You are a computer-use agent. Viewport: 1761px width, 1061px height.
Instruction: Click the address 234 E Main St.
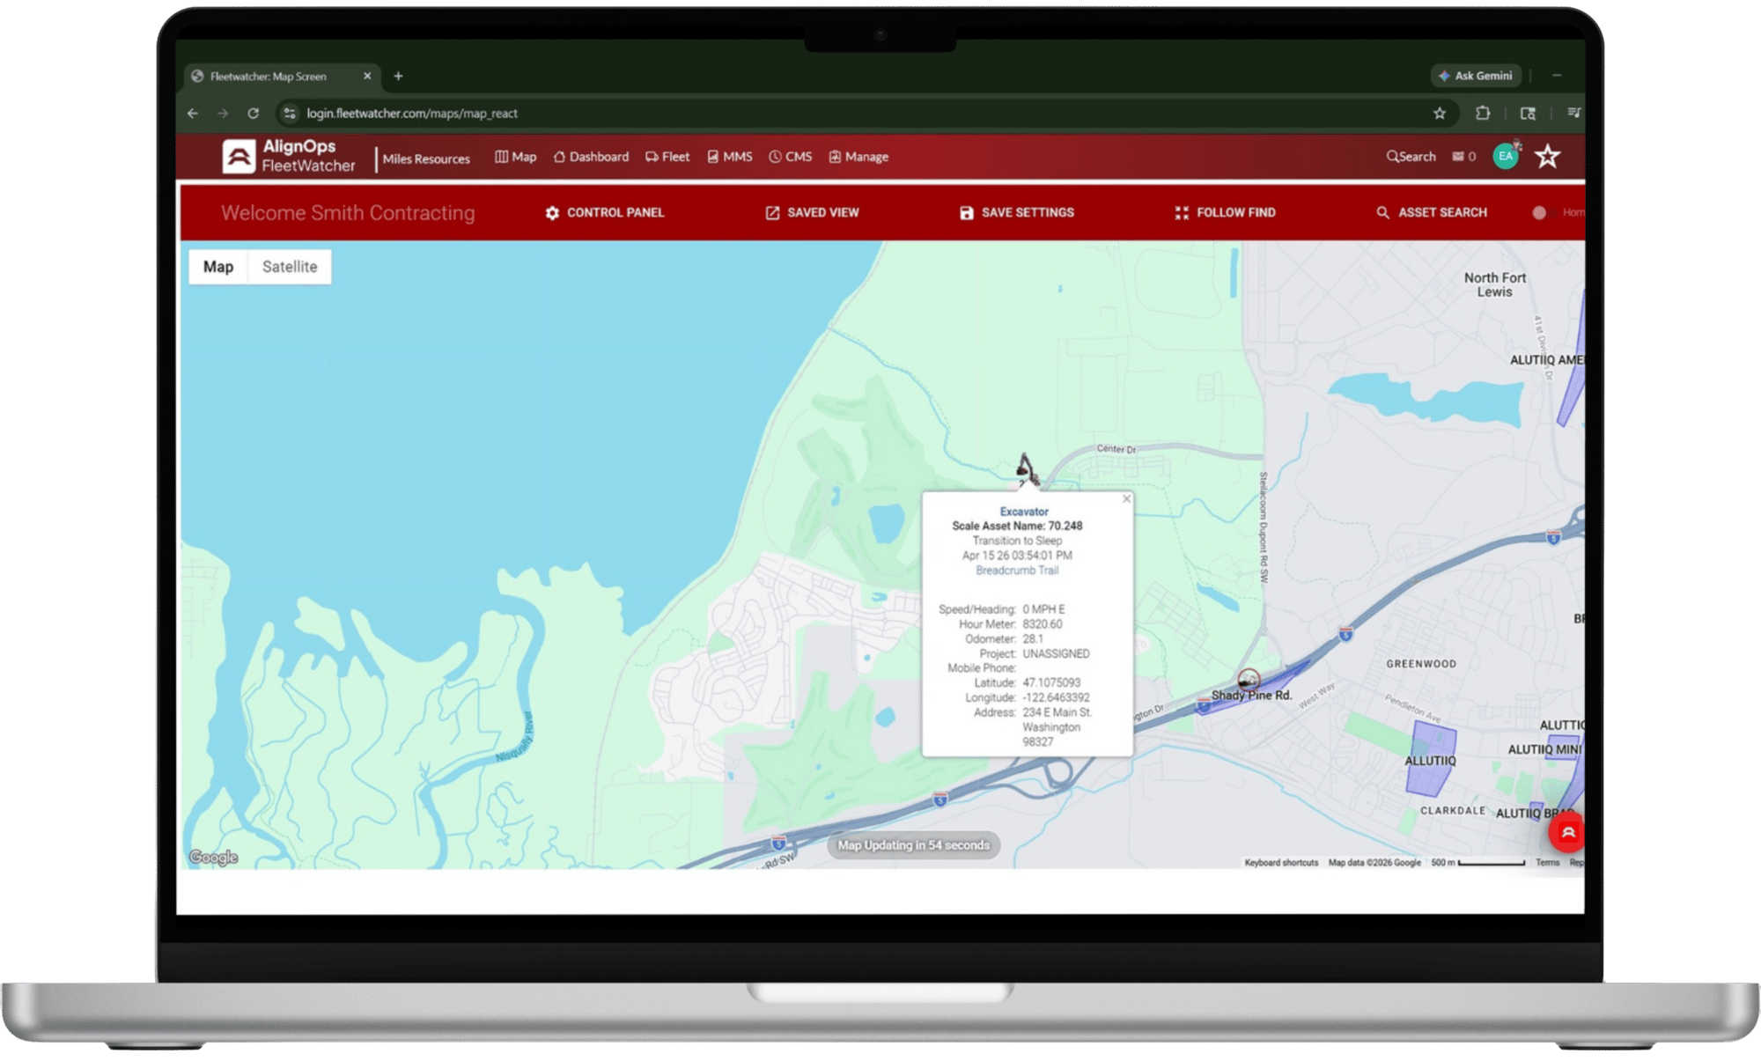pyautogui.click(x=1057, y=712)
